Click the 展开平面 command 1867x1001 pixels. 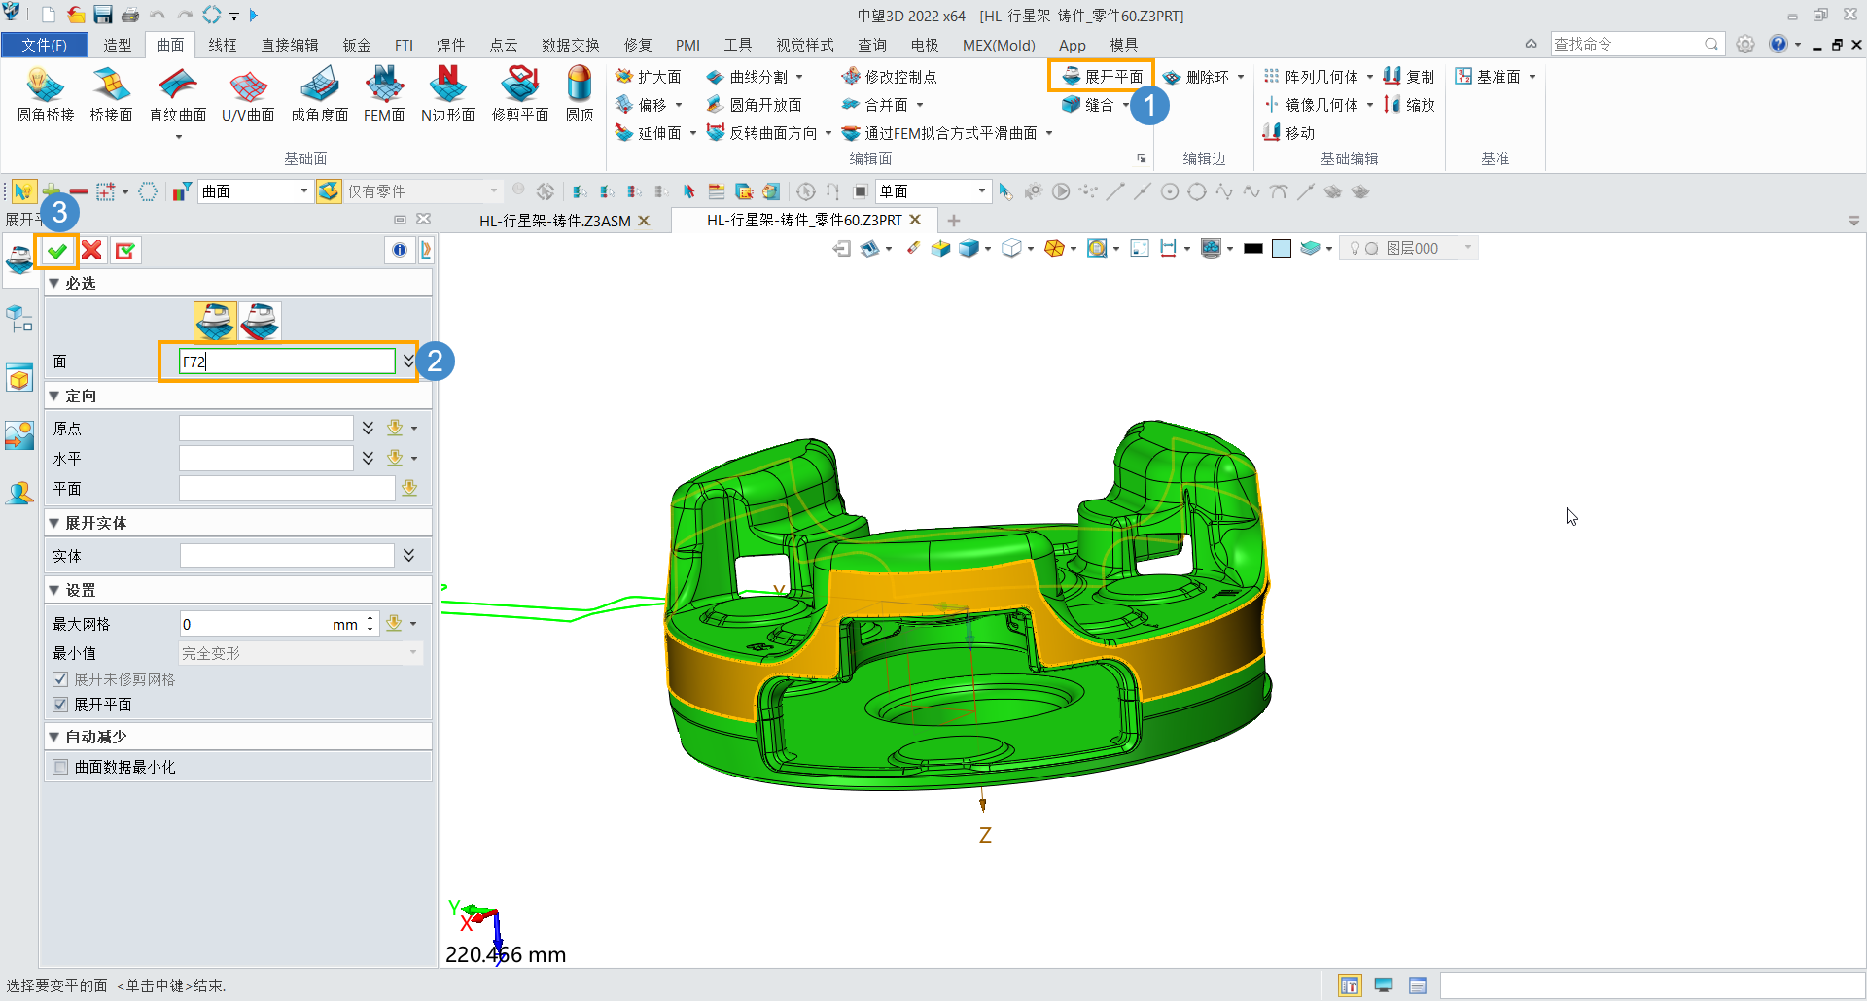tap(1103, 77)
